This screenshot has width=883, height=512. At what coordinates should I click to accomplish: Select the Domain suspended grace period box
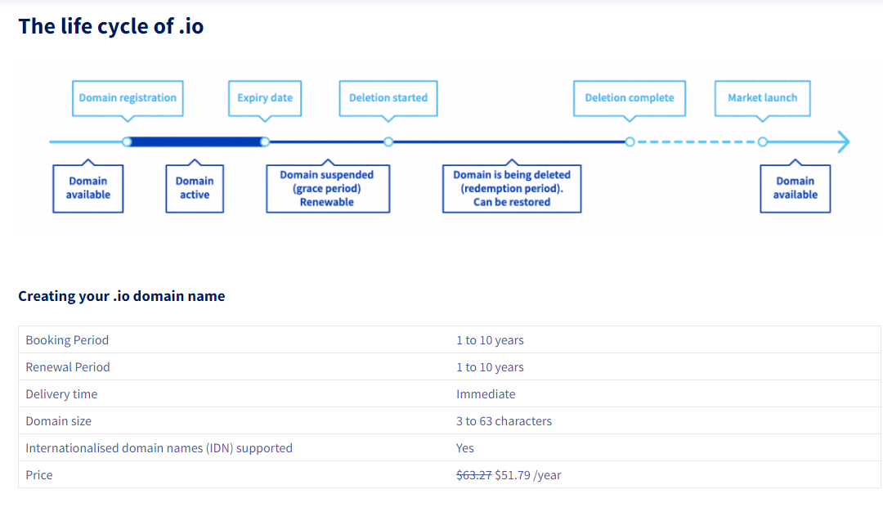click(328, 188)
